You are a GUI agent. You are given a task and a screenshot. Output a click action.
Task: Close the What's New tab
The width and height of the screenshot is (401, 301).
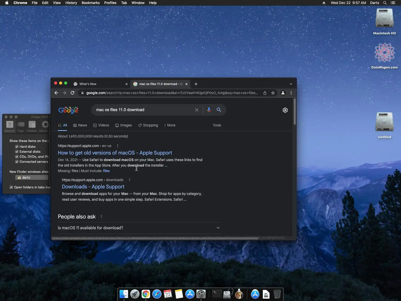(x=127, y=84)
